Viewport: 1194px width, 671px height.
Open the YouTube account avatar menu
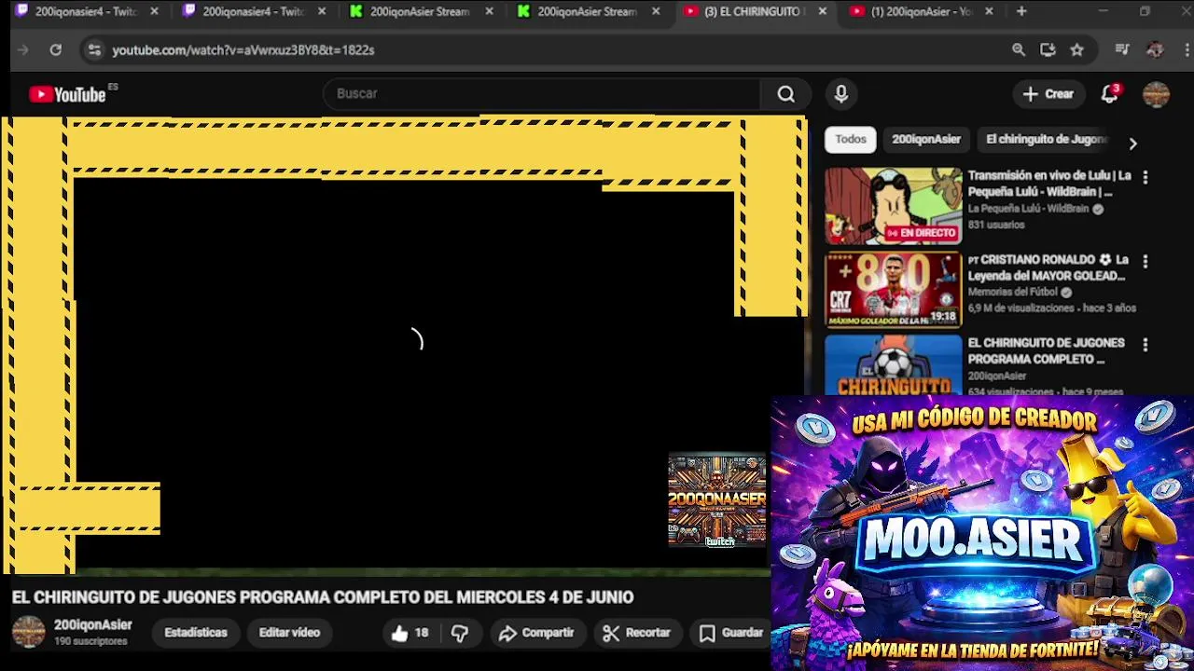[1156, 94]
